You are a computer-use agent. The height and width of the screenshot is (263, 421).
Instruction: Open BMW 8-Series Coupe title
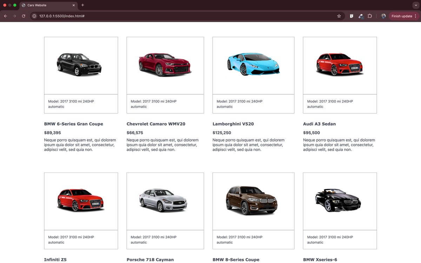tap(236, 260)
